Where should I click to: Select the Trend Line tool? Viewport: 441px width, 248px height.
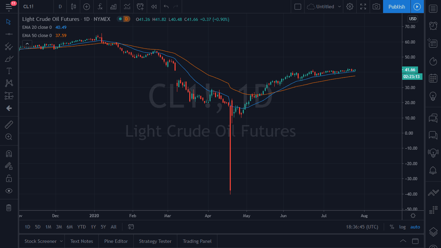[9, 34]
